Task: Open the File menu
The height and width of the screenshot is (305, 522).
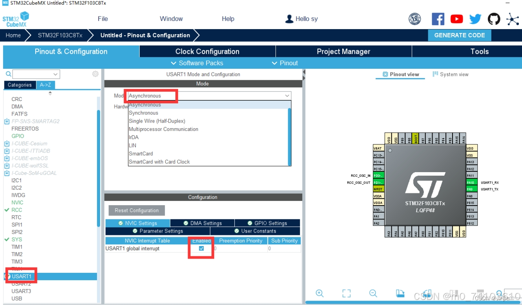Action: pos(103,19)
